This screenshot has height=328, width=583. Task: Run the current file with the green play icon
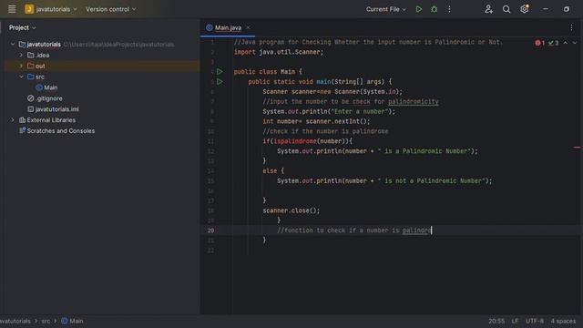click(x=419, y=9)
